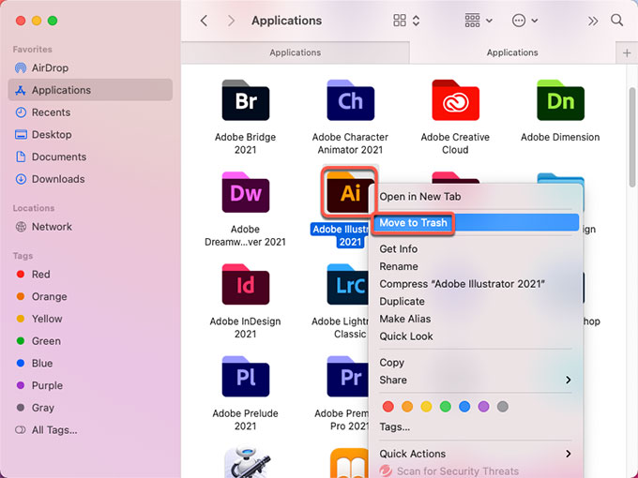Filter by the Green sidebar tag

pyautogui.click(x=90, y=341)
